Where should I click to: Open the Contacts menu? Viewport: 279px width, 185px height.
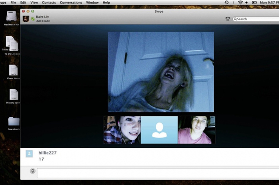point(49,3)
